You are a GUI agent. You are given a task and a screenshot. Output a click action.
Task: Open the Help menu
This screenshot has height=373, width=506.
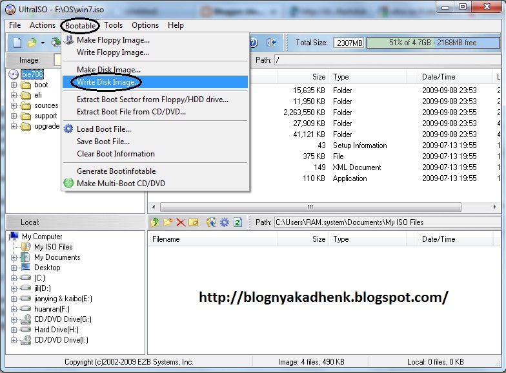point(176,25)
